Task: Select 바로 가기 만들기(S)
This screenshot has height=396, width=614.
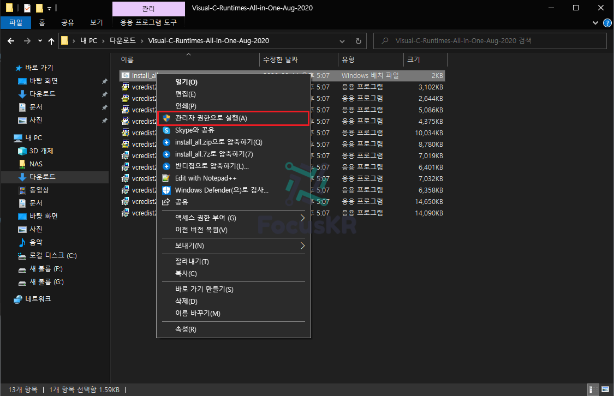Action: (234, 290)
